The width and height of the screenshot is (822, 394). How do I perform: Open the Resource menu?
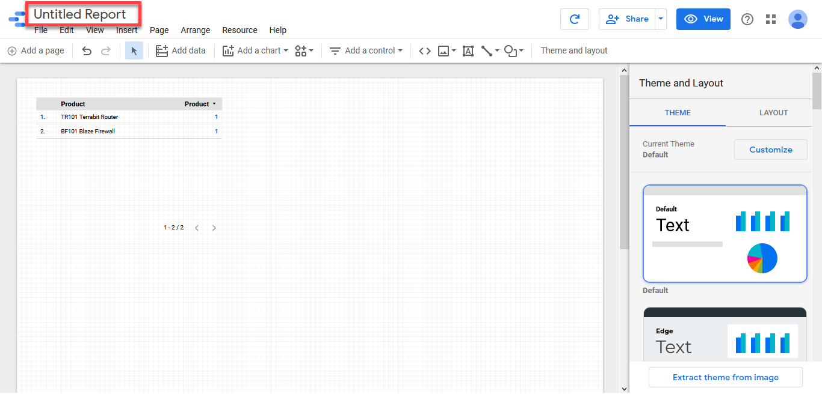[x=239, y=30]
